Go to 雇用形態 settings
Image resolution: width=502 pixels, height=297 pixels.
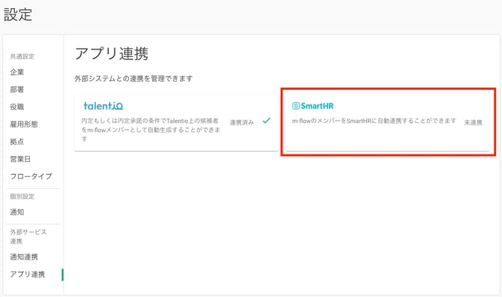pyautogui.click(x=24, y=124)
